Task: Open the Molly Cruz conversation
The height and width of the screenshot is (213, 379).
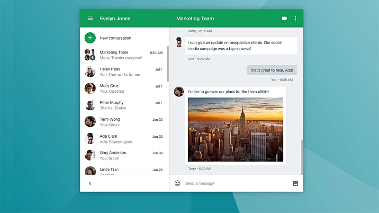Action: coord(124,89)
